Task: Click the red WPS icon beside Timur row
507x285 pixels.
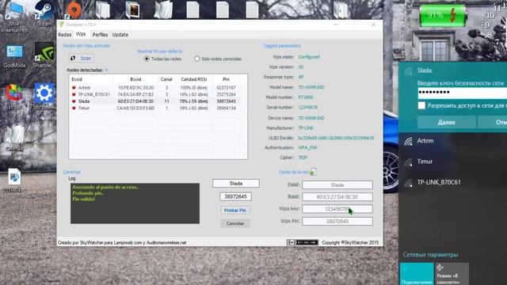Action: click(74, 108)
